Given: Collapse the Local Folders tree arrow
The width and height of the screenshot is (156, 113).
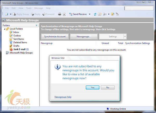Looking at the screenshot, I should (5, 29).
